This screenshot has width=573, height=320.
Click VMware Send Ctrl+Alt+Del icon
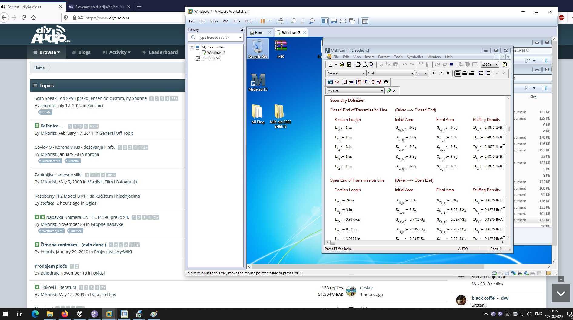[x=281, y=21]
